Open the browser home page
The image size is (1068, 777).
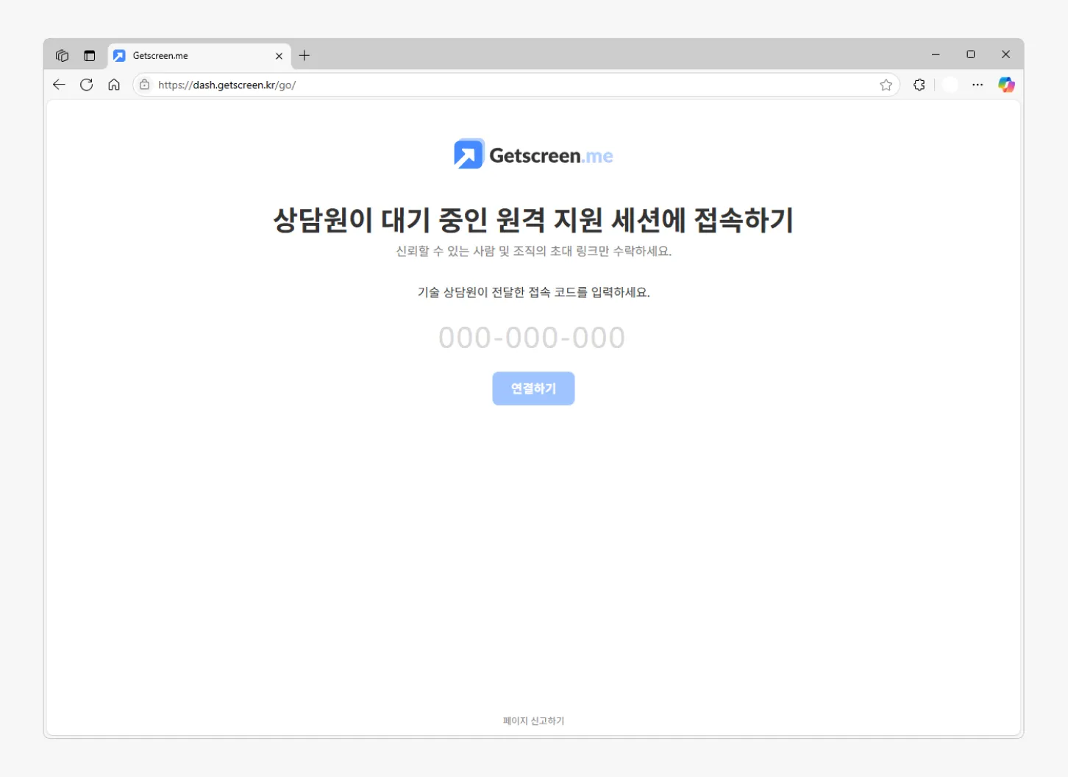coord(113,85)
